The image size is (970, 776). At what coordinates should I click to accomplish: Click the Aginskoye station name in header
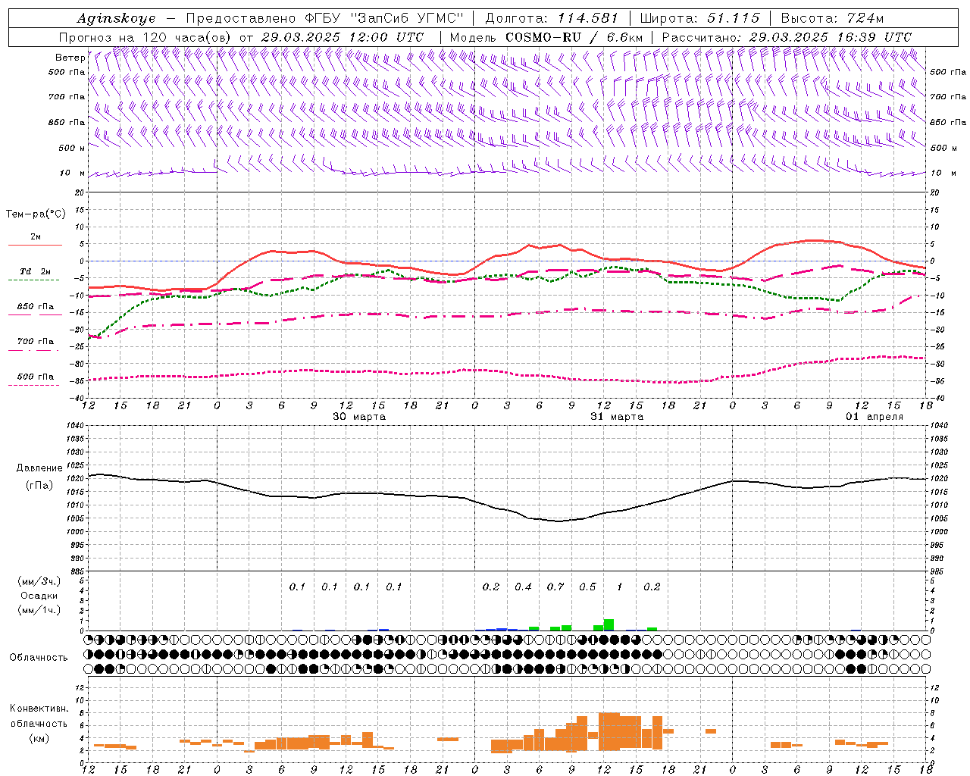pyautogui.click(x=116, y=19)
